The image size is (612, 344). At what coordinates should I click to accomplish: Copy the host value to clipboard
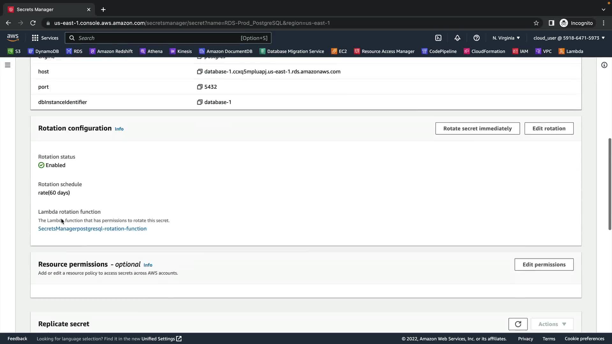click(x=200, y=72)
